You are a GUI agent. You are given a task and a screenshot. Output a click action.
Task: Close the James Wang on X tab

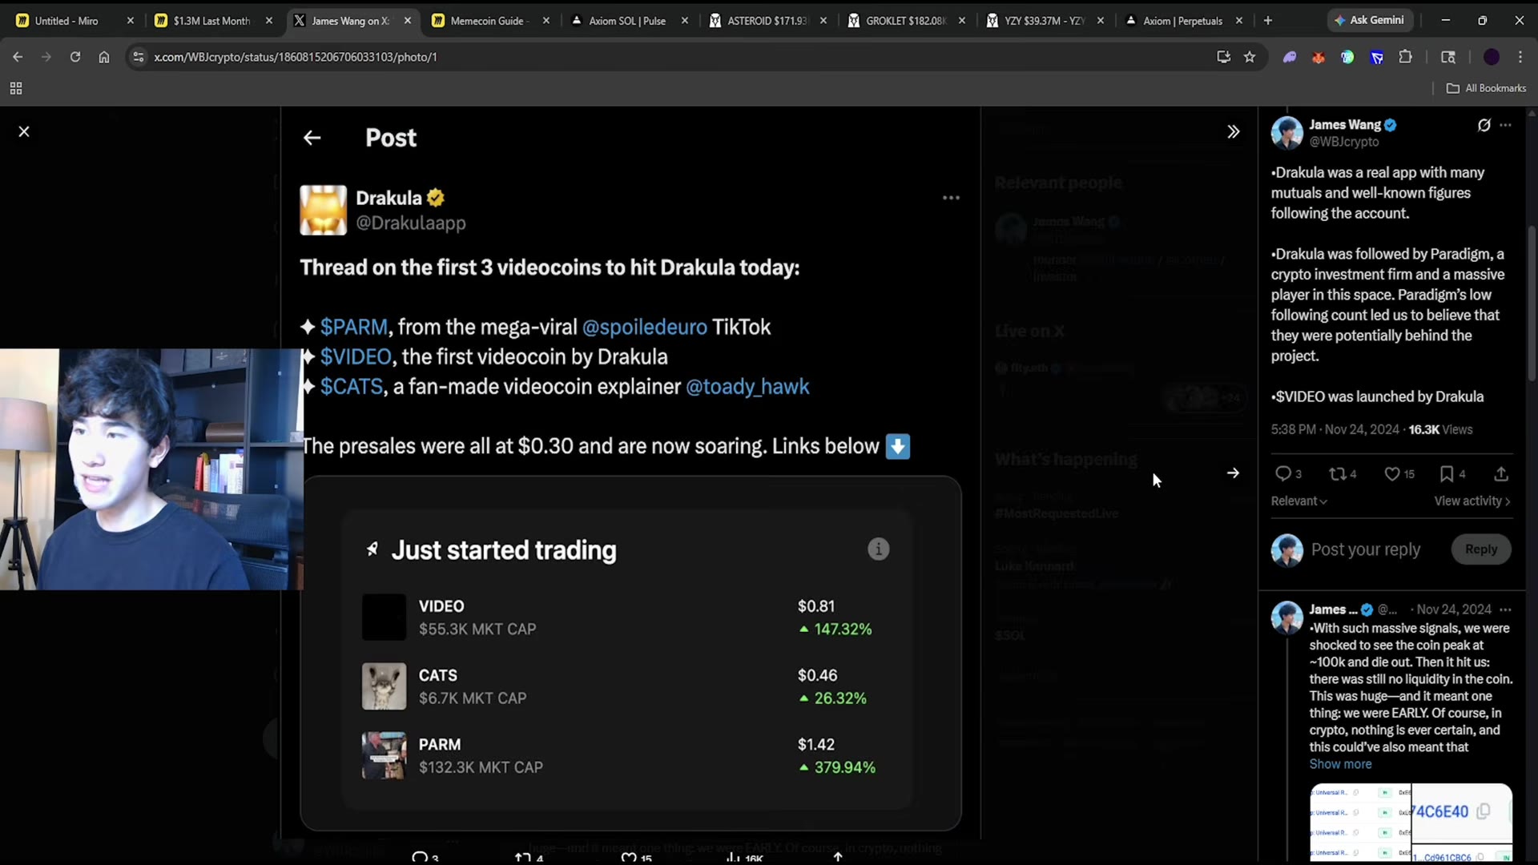click(x=408, y=21)
